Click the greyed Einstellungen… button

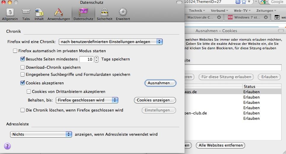(x=159, y=110)
